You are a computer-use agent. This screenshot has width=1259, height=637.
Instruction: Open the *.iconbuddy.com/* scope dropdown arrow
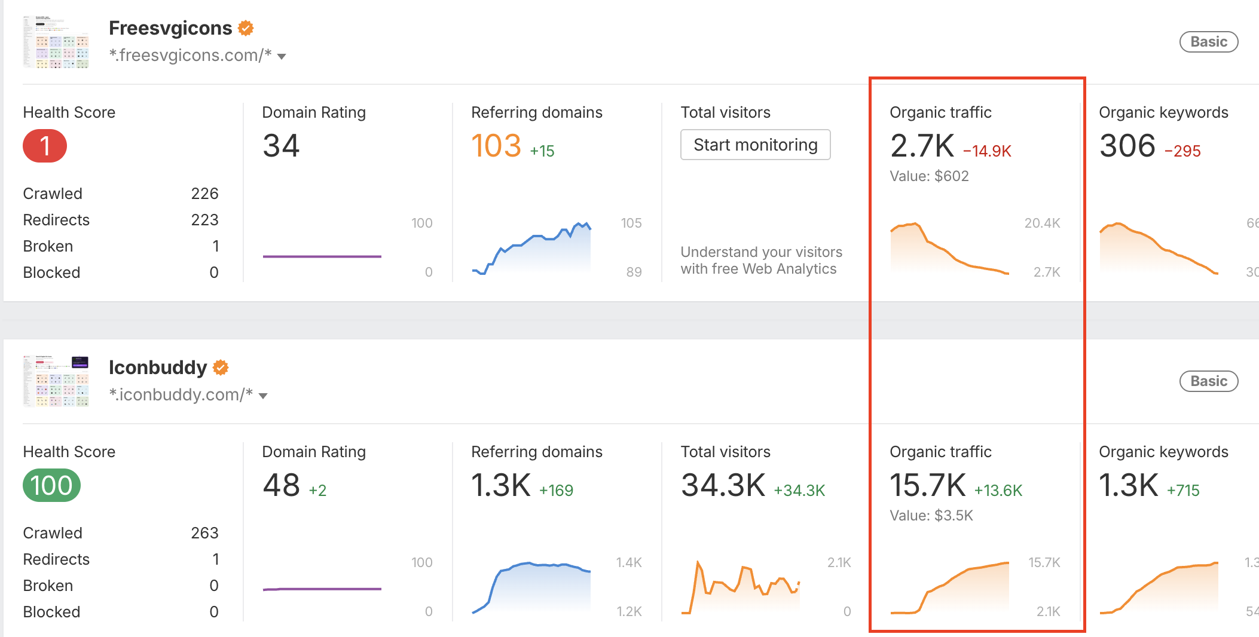pos(263,396)
